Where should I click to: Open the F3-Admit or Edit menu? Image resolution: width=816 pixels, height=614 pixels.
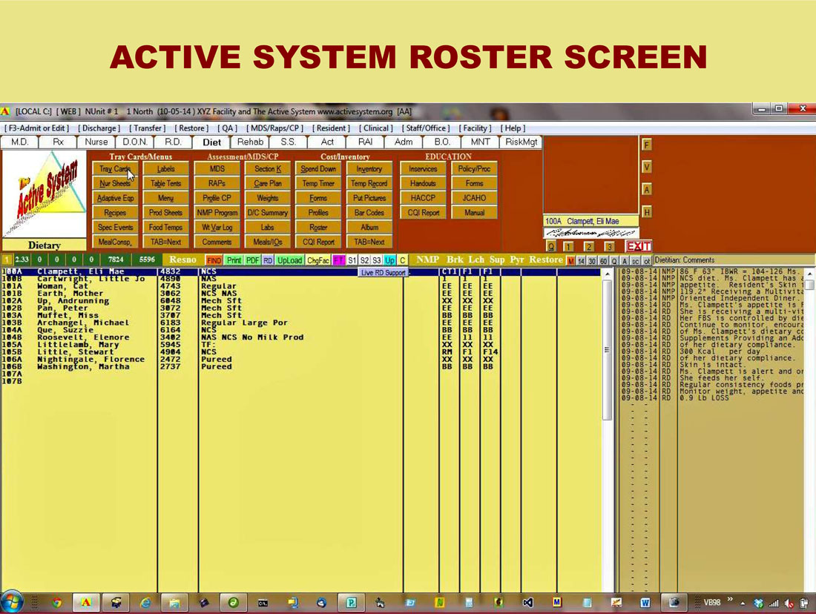[x=37, y=128]
